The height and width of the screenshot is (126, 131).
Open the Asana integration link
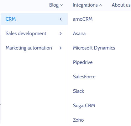[x=79, y=34]
